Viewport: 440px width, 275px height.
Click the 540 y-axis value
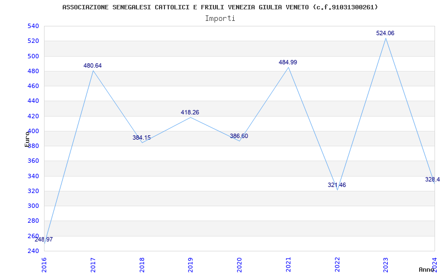pyautogui.click(x=33, y=26)
